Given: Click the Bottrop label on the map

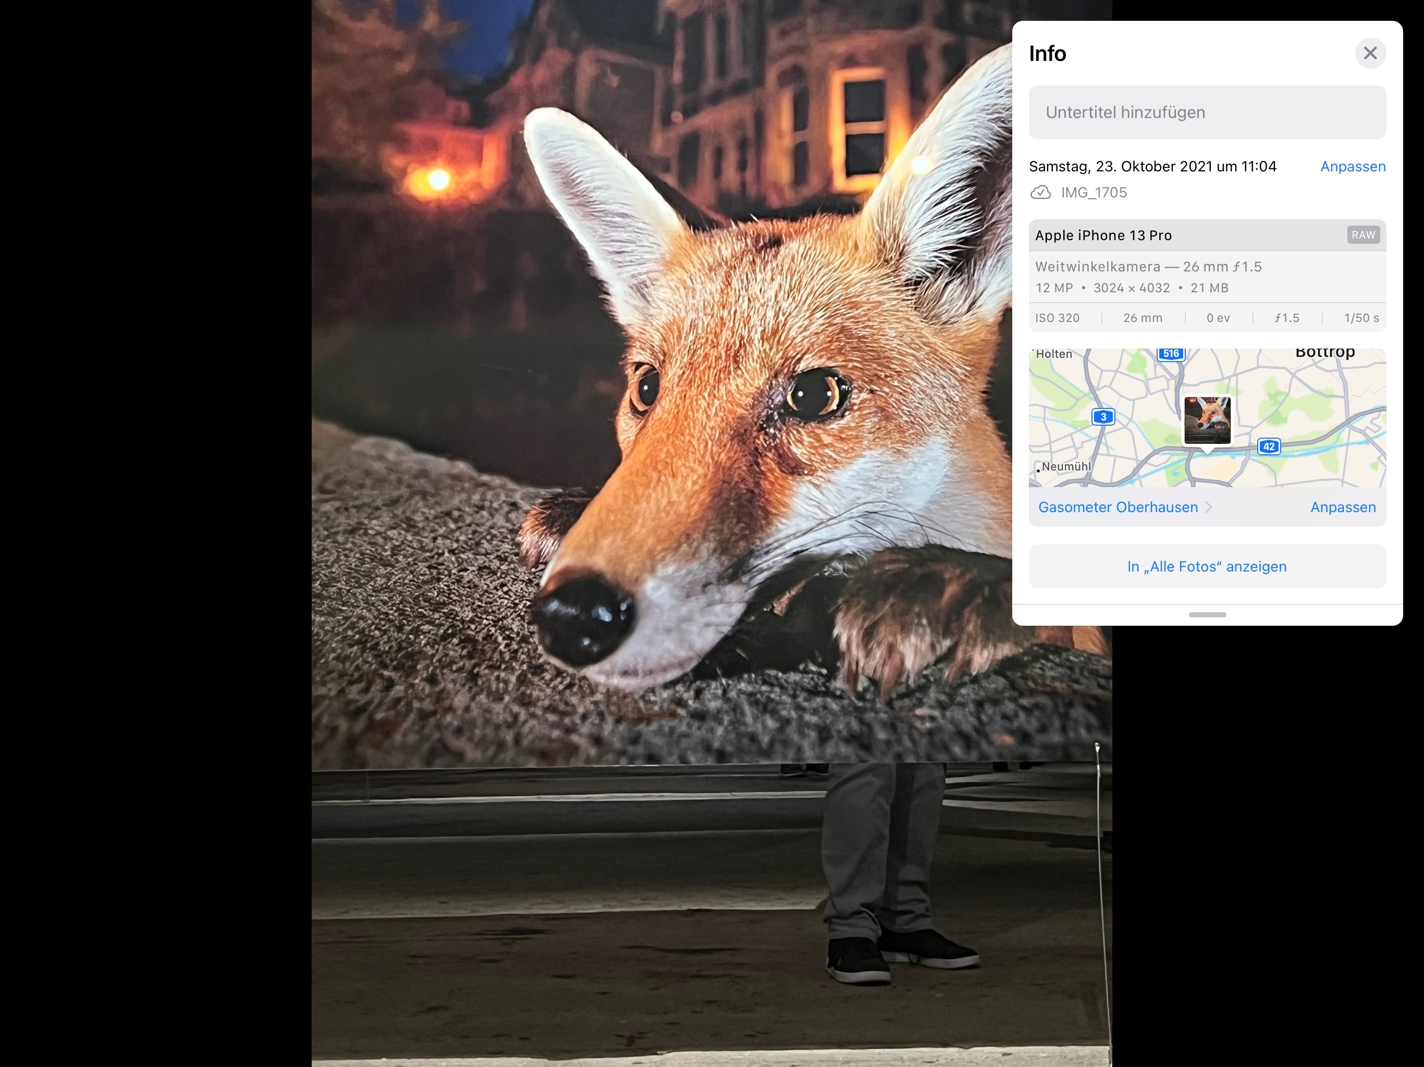Looking at the screenshot, I should [1325, 353].
